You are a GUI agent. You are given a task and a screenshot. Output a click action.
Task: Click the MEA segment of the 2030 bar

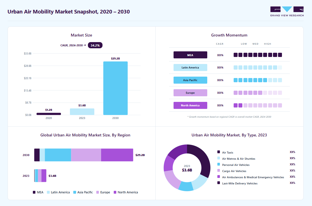click(37, 155)
